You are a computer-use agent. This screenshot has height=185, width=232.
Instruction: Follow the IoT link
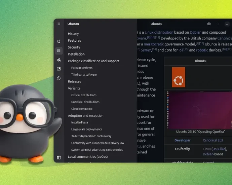(x=181, y=50)
